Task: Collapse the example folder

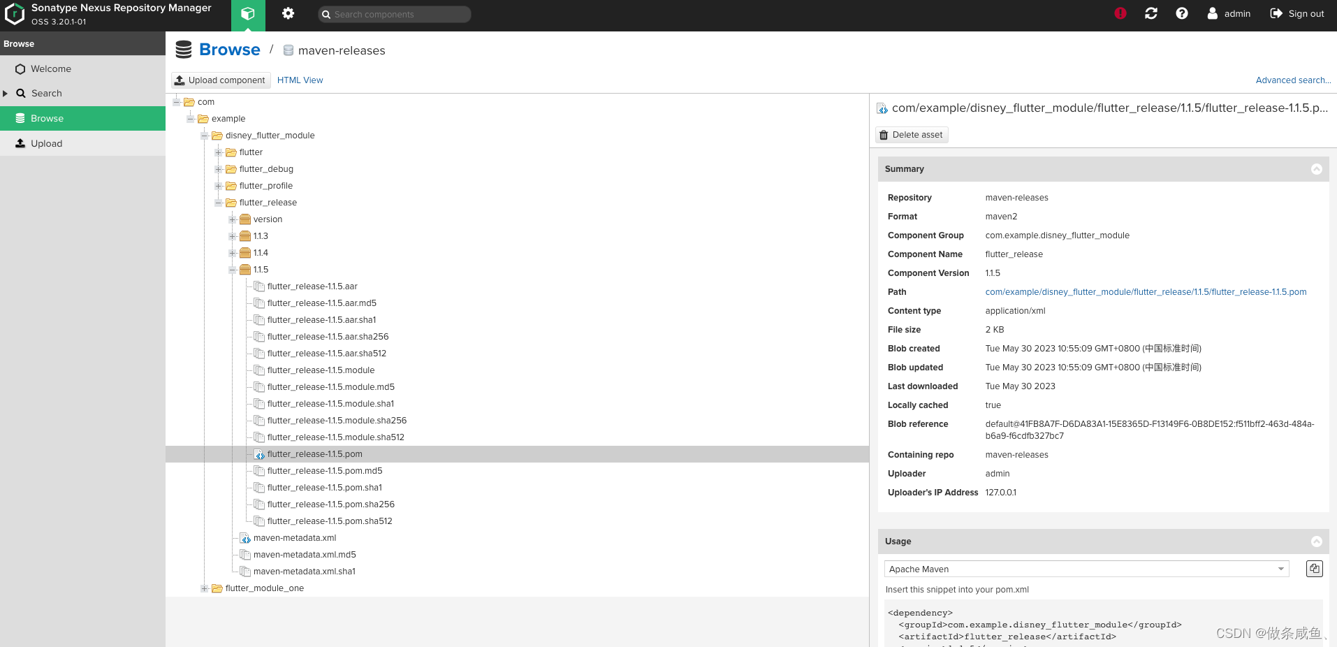Action: pos(191,119)
